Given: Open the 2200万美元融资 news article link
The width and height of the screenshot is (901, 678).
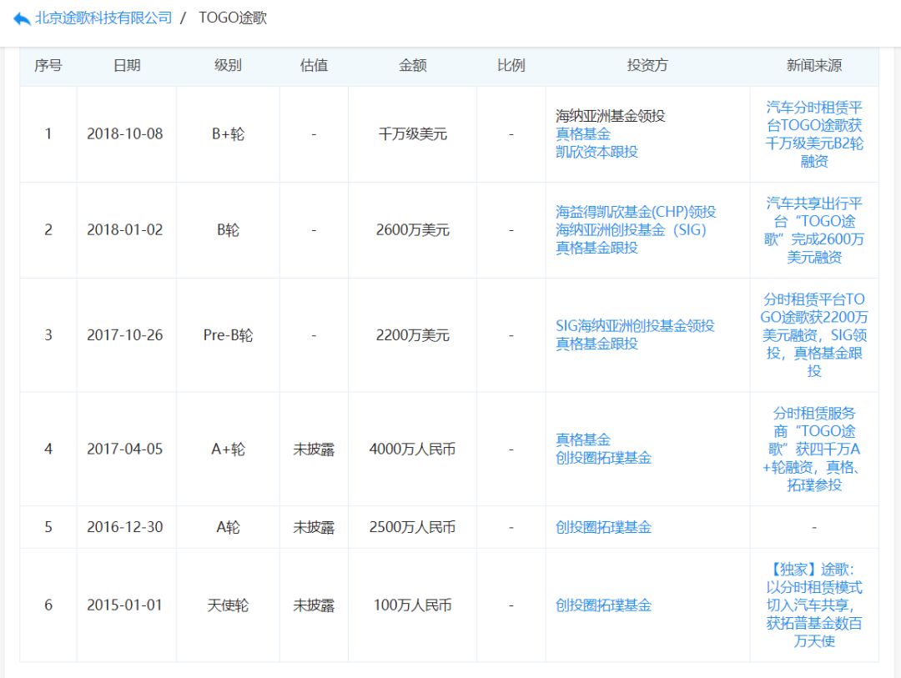Looking at the screenshot, I should point(814,334).
